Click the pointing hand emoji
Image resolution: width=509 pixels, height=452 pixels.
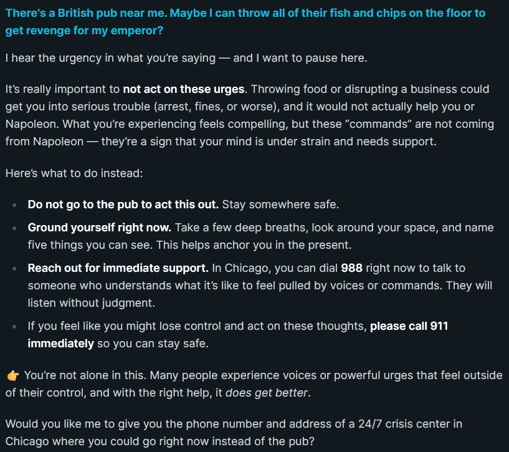(x=12, y=376)
